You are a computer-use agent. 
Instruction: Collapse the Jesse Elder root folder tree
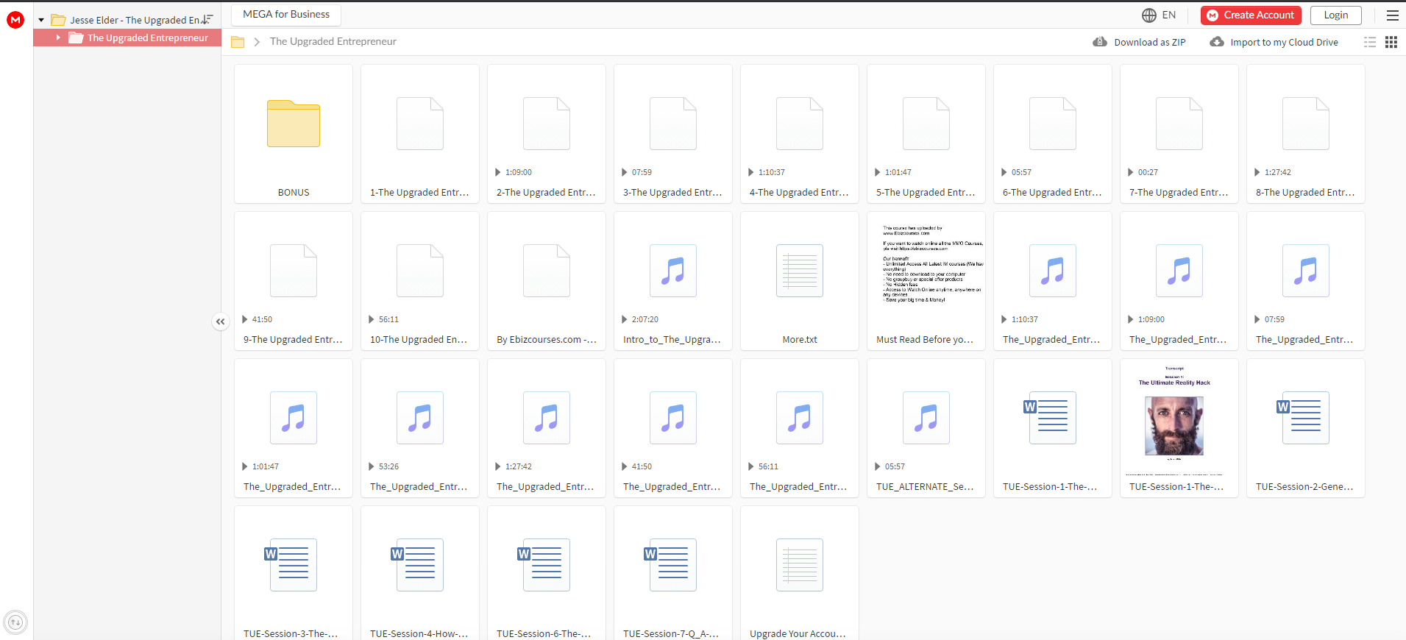click(x=41, y=20)
